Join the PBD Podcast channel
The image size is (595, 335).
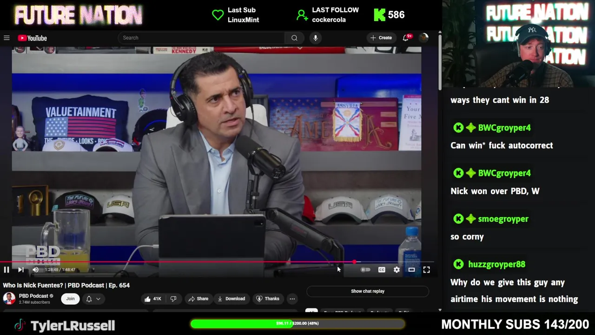point(70,299)
